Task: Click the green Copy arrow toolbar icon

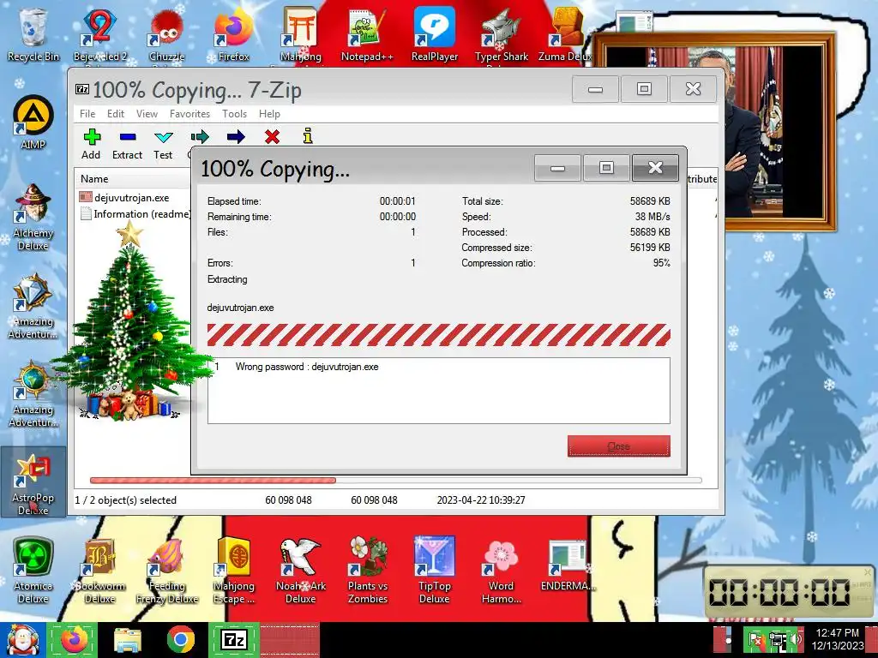Action: [200, 136]
